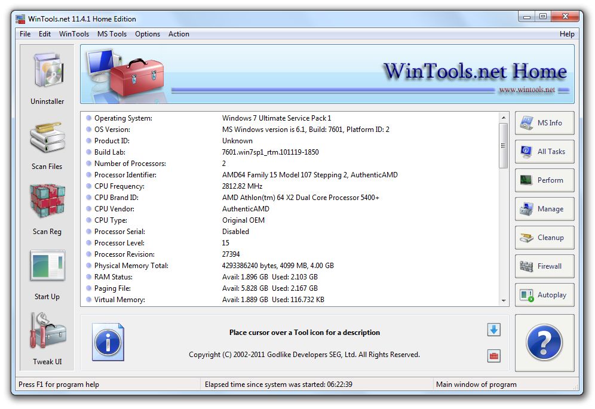Open the Action menu
595x409 pixels.
(x=179, y=34)
